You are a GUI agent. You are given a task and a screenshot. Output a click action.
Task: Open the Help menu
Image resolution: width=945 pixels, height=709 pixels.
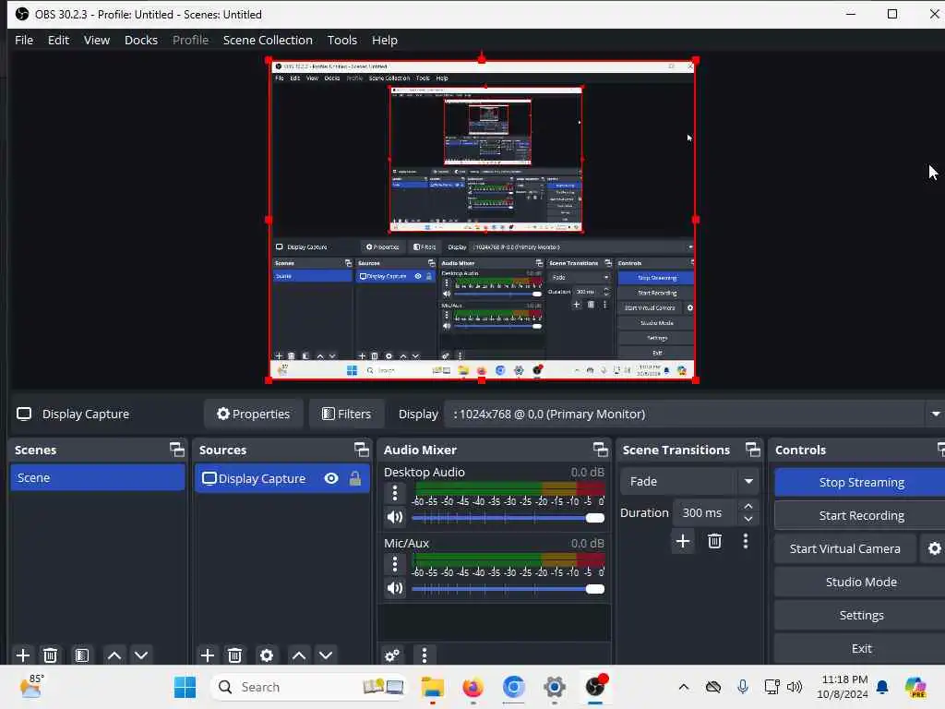pos(385,41)
